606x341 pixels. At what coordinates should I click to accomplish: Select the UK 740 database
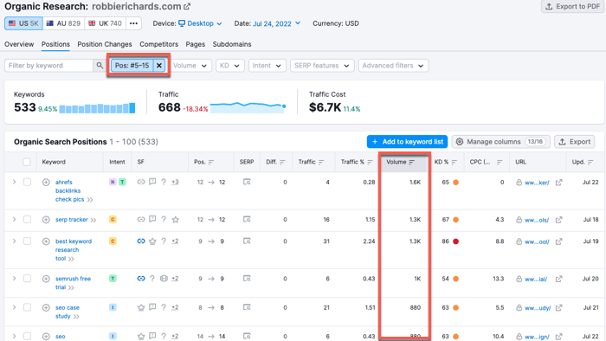point(105,23)
